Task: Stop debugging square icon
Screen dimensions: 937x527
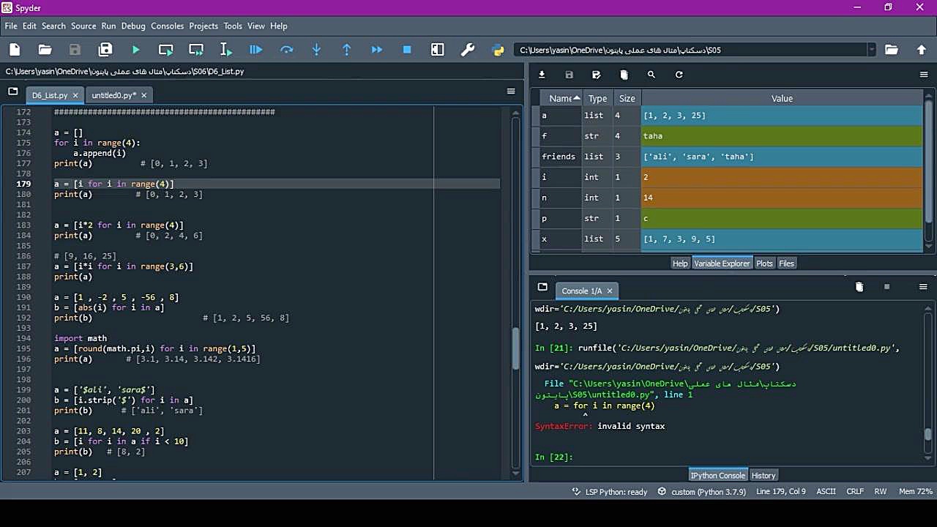Action: pyautogui.click(x=407, y=50)
